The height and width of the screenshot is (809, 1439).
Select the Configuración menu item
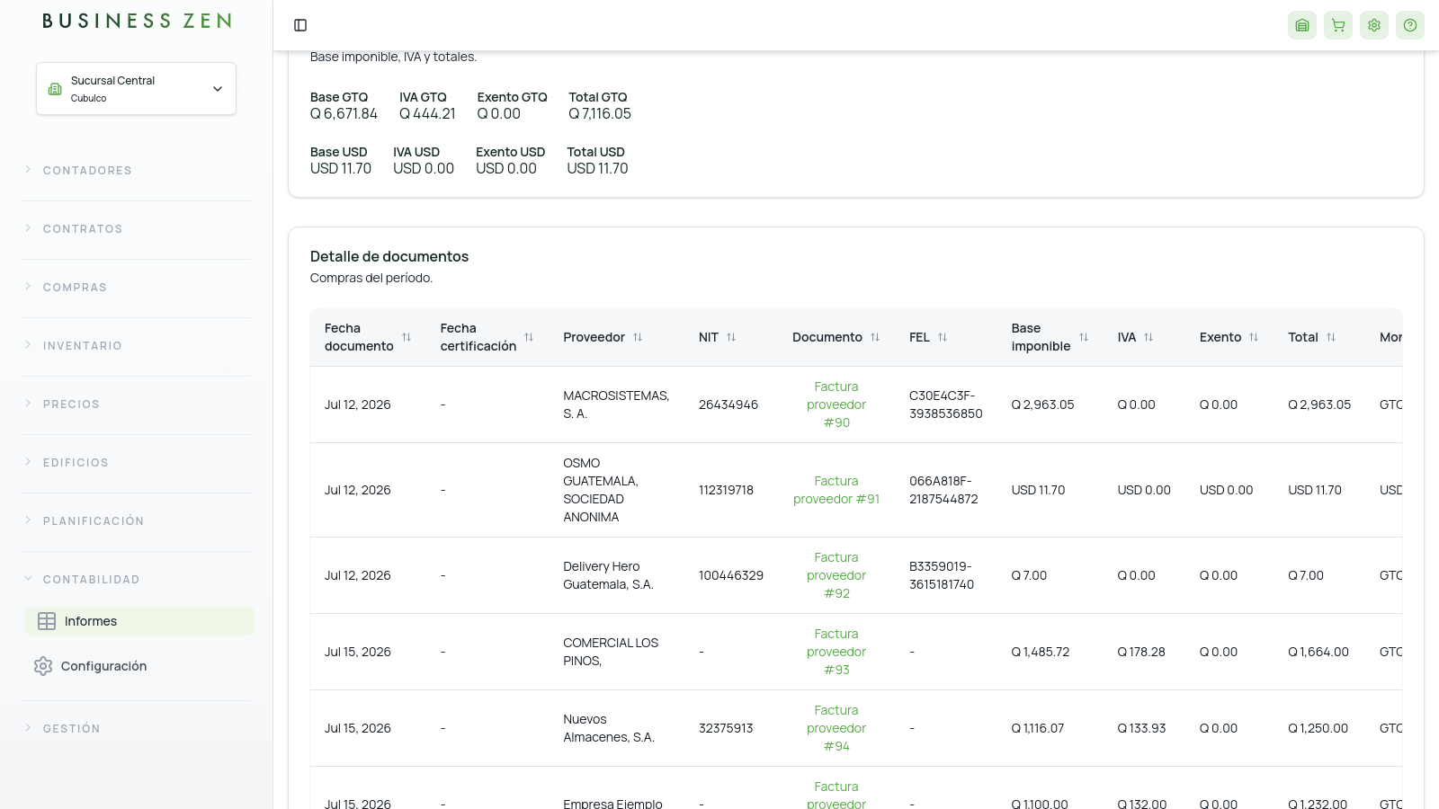point(139,666)
